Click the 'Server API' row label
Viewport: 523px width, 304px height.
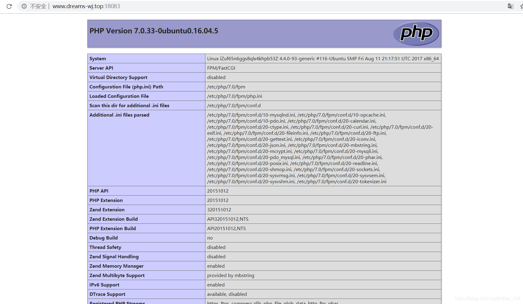(x=101, y=68)
